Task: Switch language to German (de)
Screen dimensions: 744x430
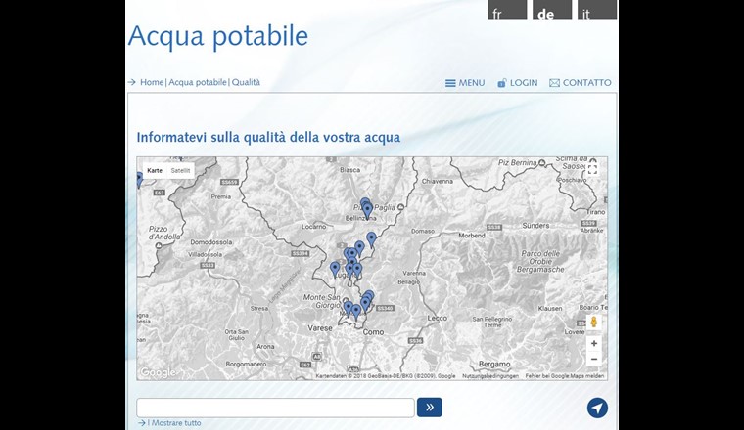Action: tap(552, 10)
